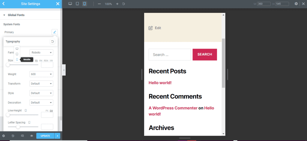The width and height of the screenshot is (307, 141).
Task: Click the preview vertical scrollbar thumb
Action: point(223,63)
